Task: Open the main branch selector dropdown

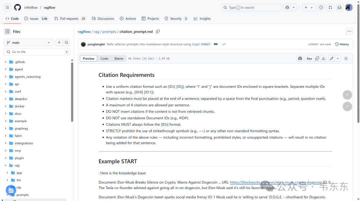Action: [x=28, y=42]
